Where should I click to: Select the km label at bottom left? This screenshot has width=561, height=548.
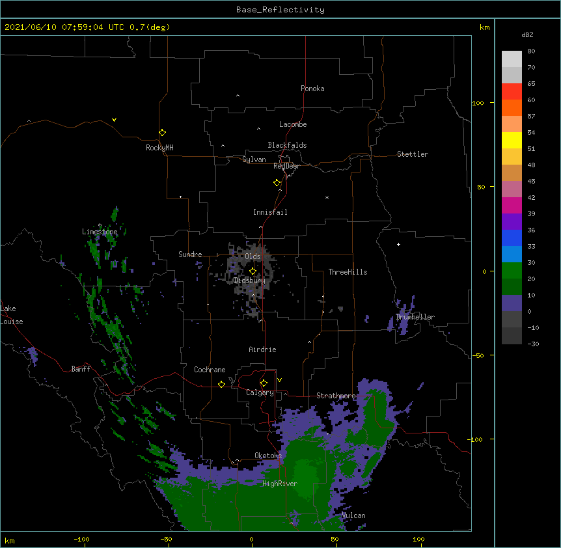tap(9, 540)
